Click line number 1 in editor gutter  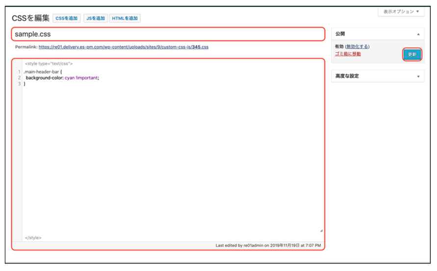[x=19, y=72]
